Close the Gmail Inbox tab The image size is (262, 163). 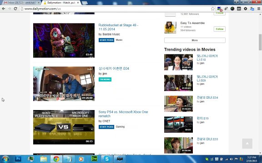pyautogui.click(x=39, y=3)
